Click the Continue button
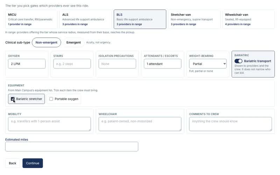Screen dimensions: 280x175 33,163
